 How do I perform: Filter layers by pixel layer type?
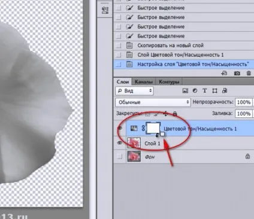click(185, 91)
